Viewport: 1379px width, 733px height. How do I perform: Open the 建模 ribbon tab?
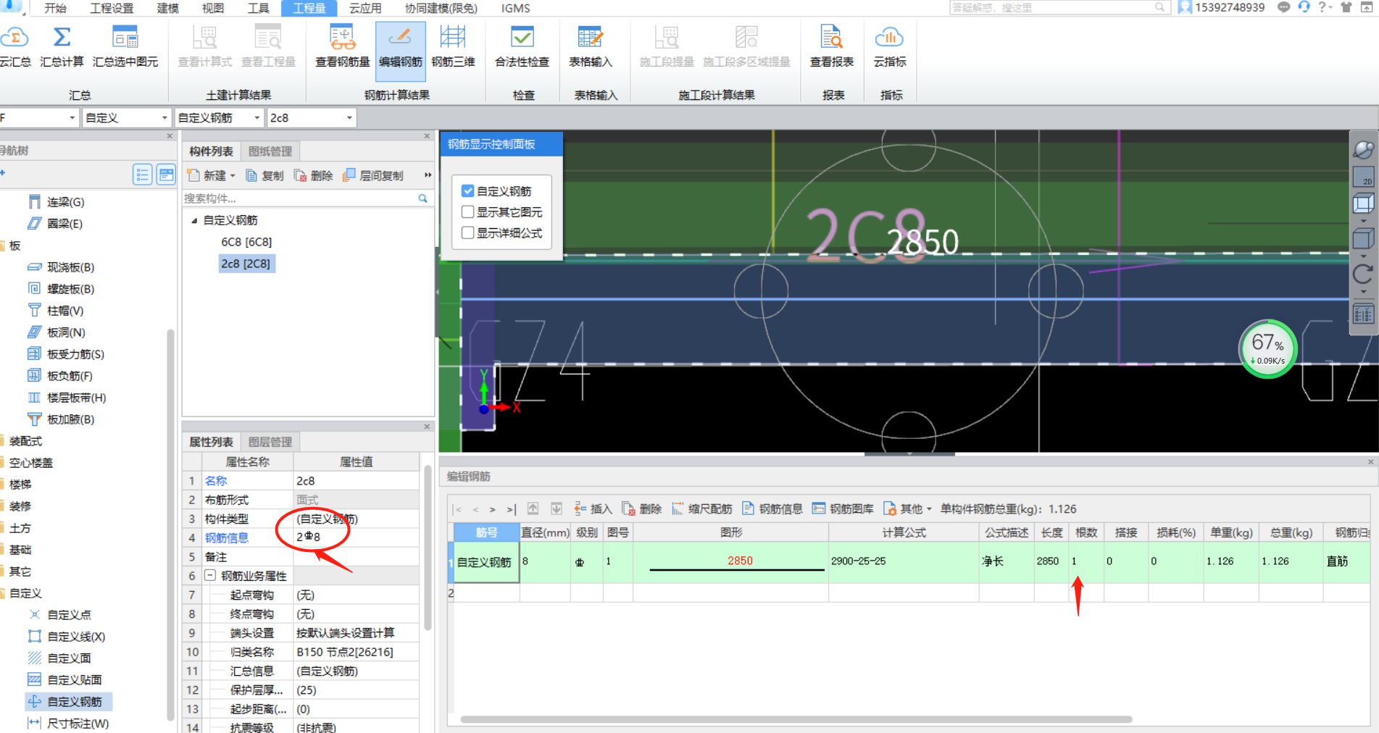(167, 8)
